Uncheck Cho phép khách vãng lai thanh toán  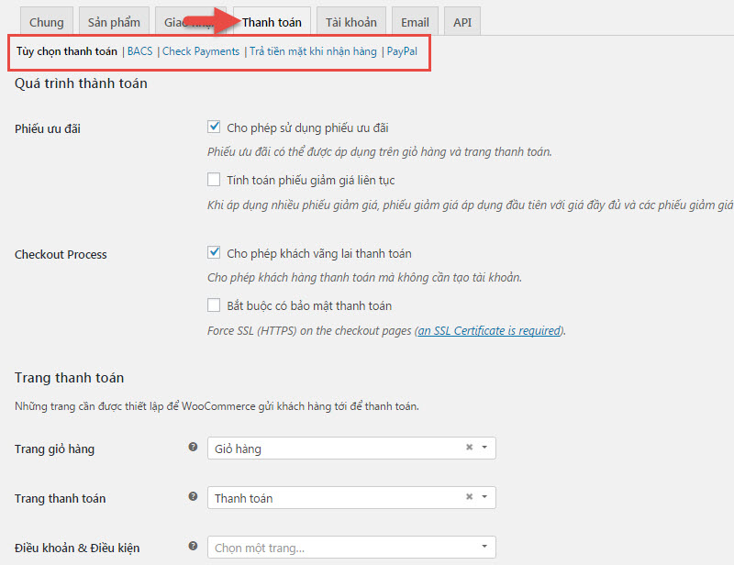(214, 252)
